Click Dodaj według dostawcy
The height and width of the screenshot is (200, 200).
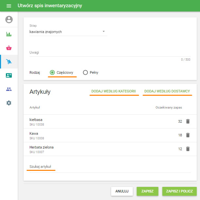(x=167, y=91)
